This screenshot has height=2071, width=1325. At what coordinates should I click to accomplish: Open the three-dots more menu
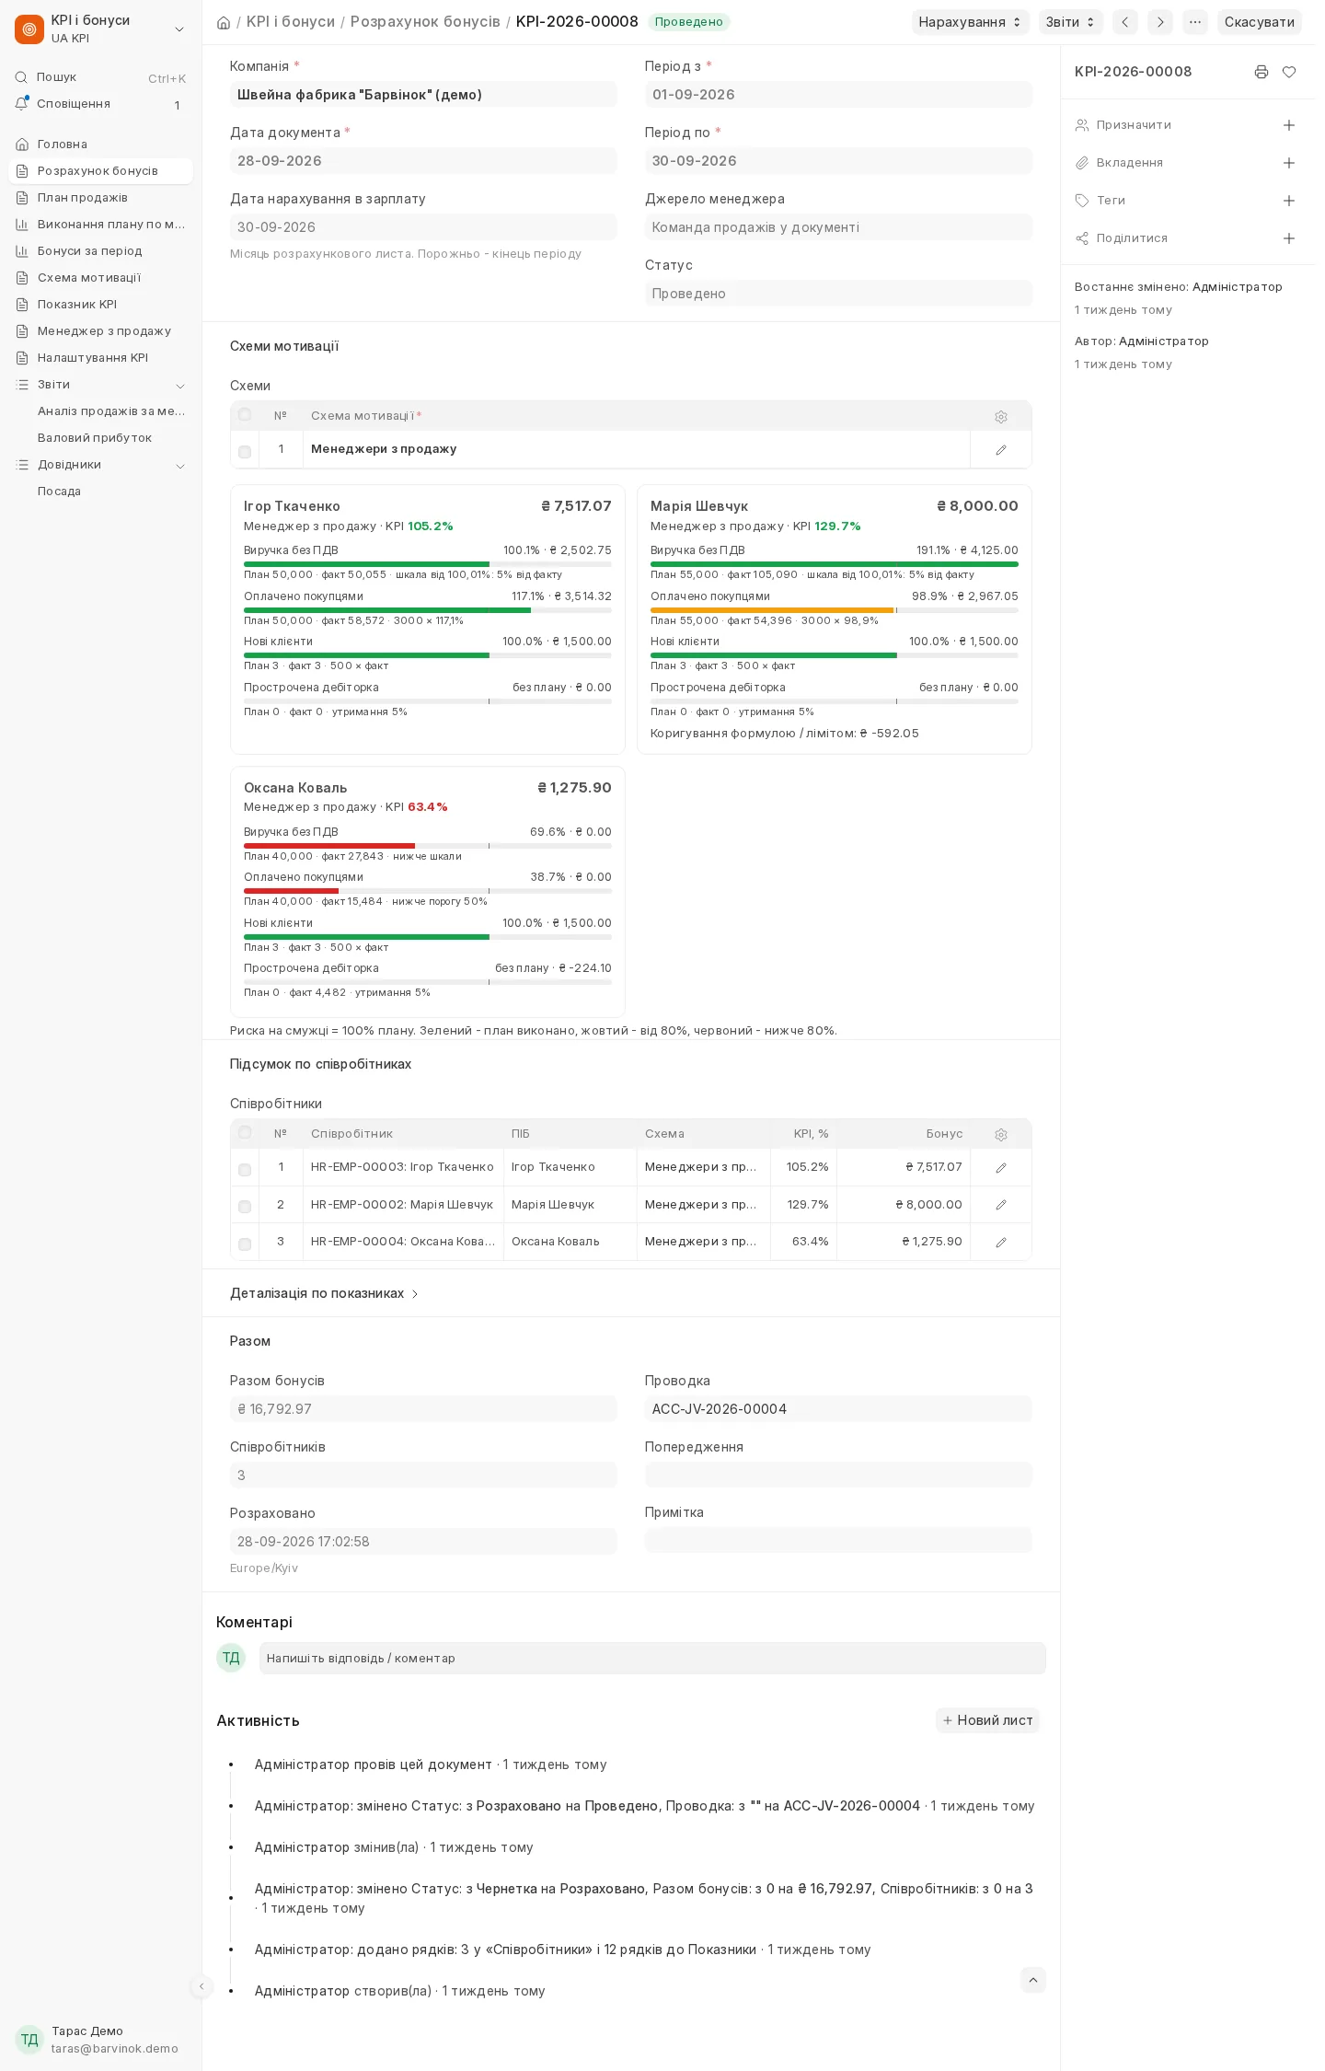pos(1195,22)
